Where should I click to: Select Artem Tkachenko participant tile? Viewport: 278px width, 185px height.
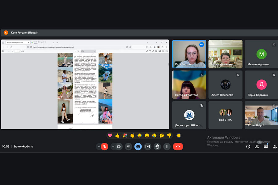coord(225,84)
